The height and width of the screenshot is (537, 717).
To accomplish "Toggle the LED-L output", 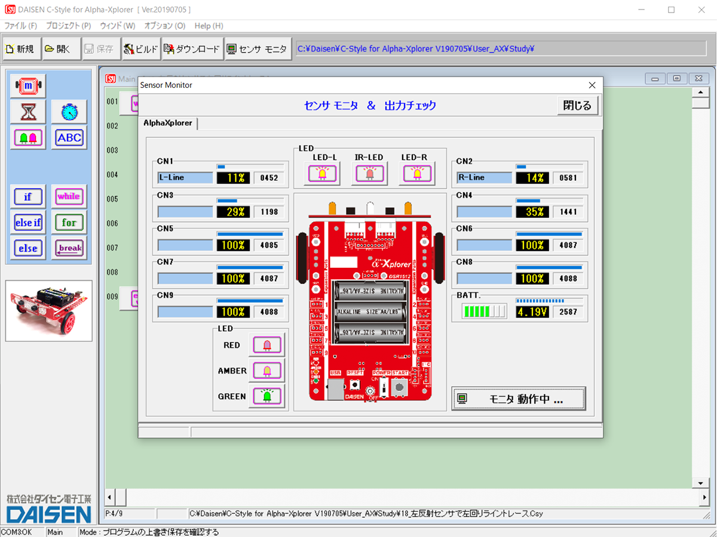I will pos(323,174).
